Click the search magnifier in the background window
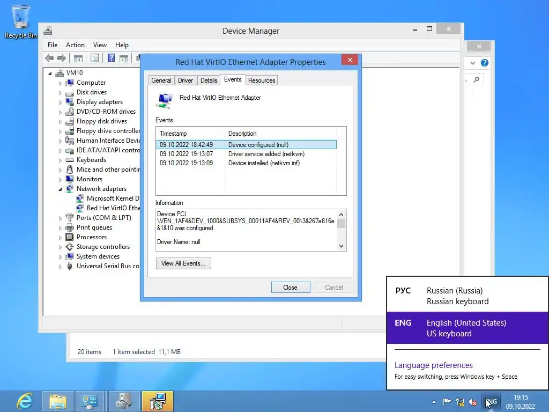Viewport: 549px width, 412px height. 477,80
